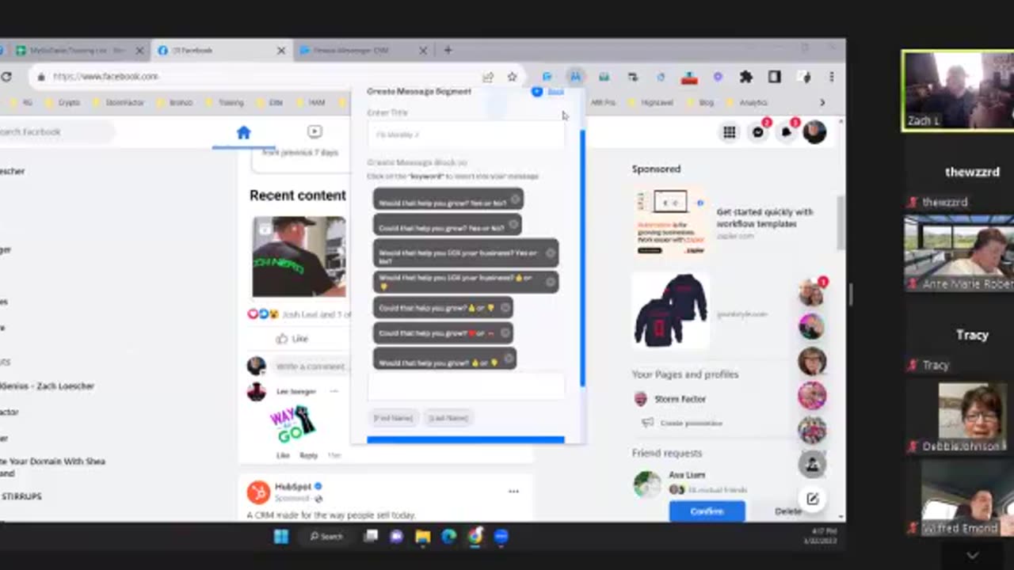Open the notifications bell icon

[x=787, y=132]
